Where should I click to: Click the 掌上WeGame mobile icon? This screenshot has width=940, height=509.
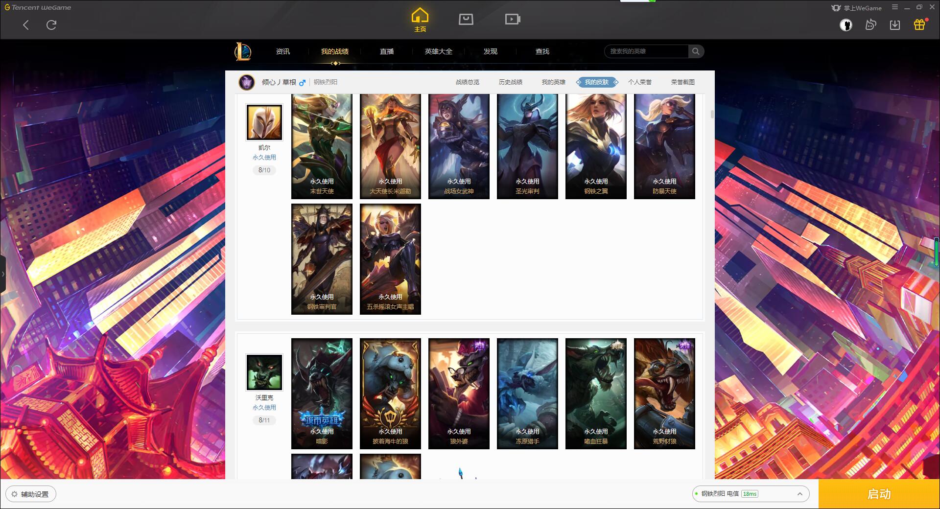(x=836, y=8)
